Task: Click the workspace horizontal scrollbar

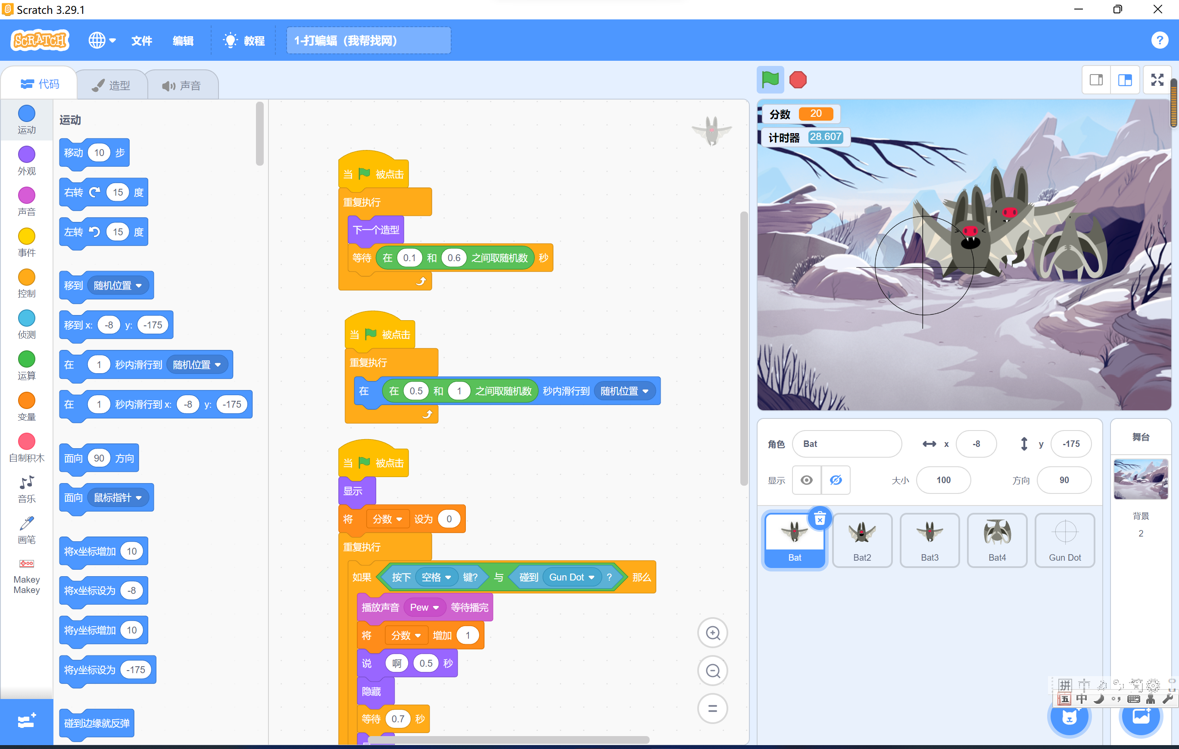Action: pos(509,739)
